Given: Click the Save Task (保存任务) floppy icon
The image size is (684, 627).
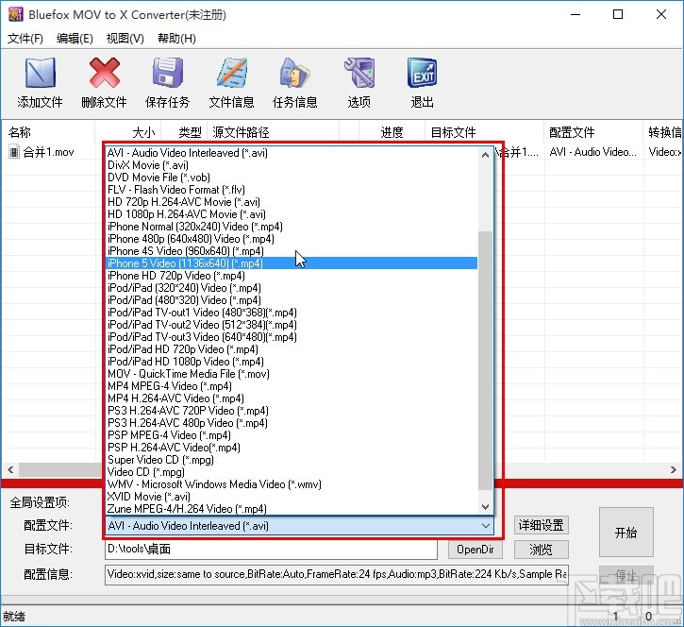Looking at the screenshot, I should coord(168,73).
